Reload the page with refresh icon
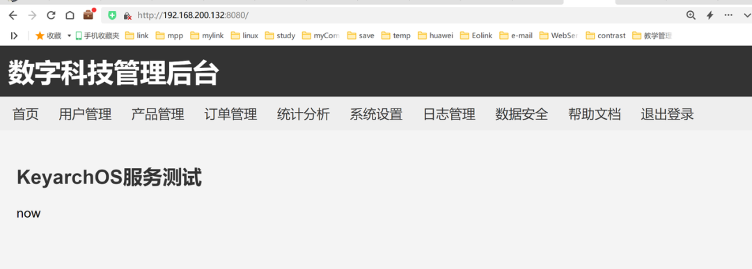The height and width of the screenshot is (269, 752). click(51, 15)
